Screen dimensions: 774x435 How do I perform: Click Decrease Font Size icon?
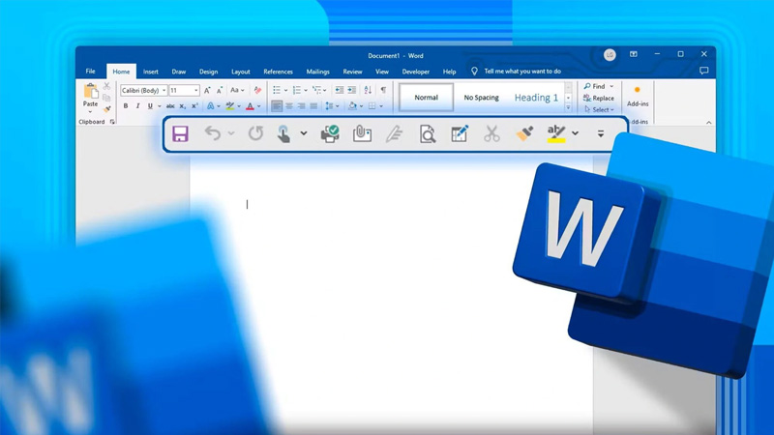pos(220,90)
